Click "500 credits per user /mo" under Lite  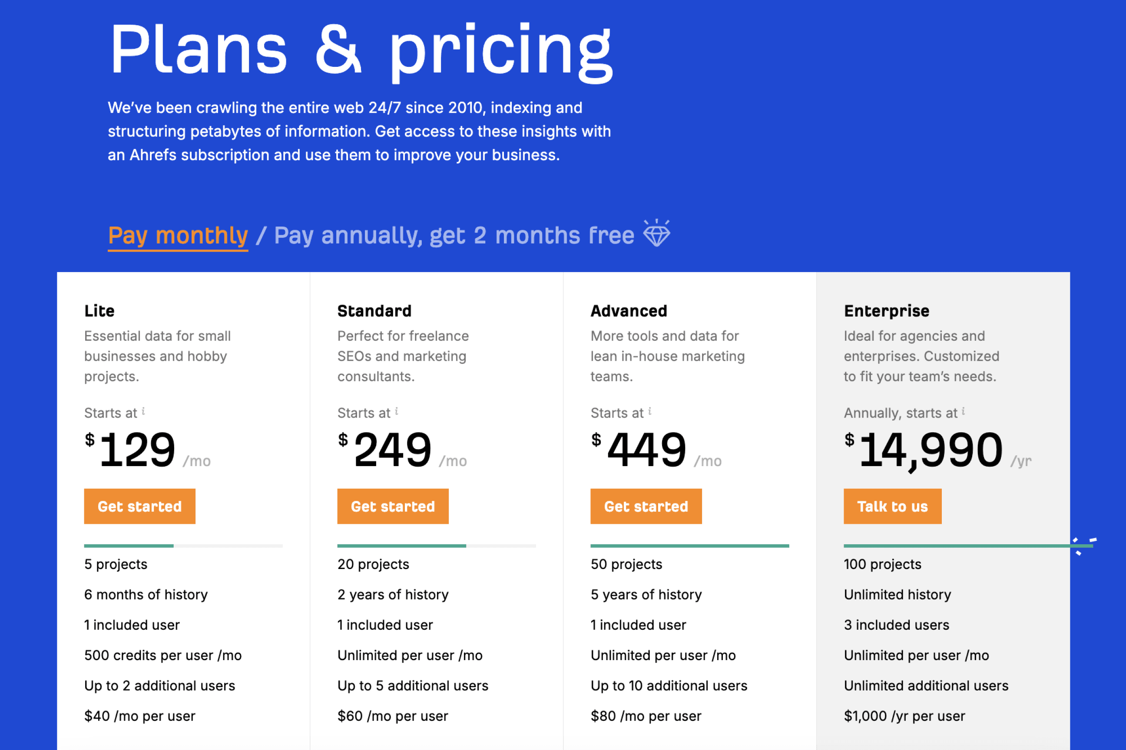click(163, 655)
